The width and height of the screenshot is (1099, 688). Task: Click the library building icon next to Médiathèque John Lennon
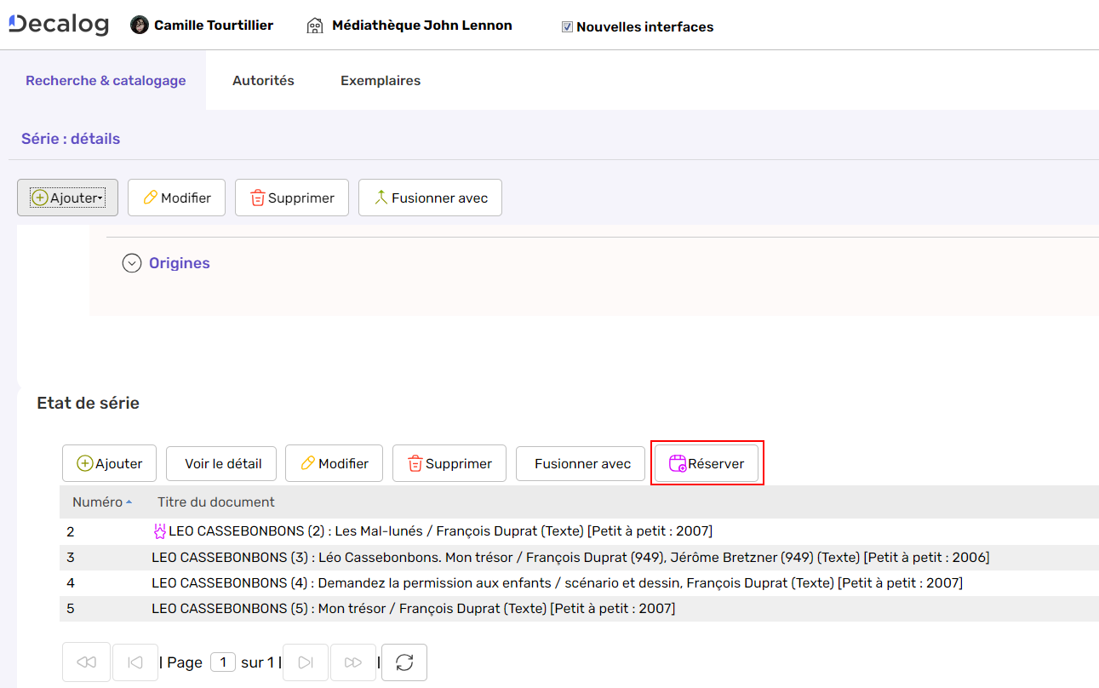coord(314,25)
